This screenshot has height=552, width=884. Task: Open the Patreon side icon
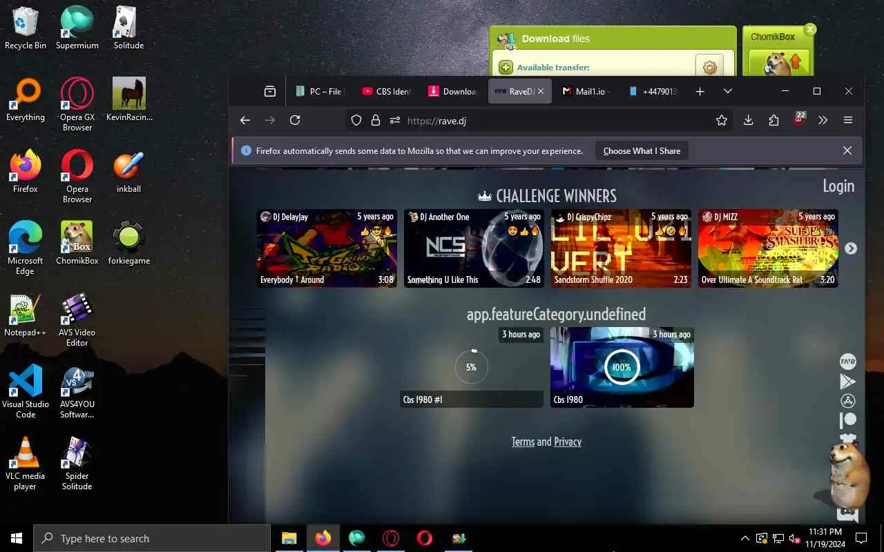click(847, 420)
